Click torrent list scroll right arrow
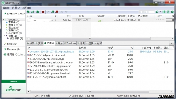The image size is (176, 99). point(172,39)
